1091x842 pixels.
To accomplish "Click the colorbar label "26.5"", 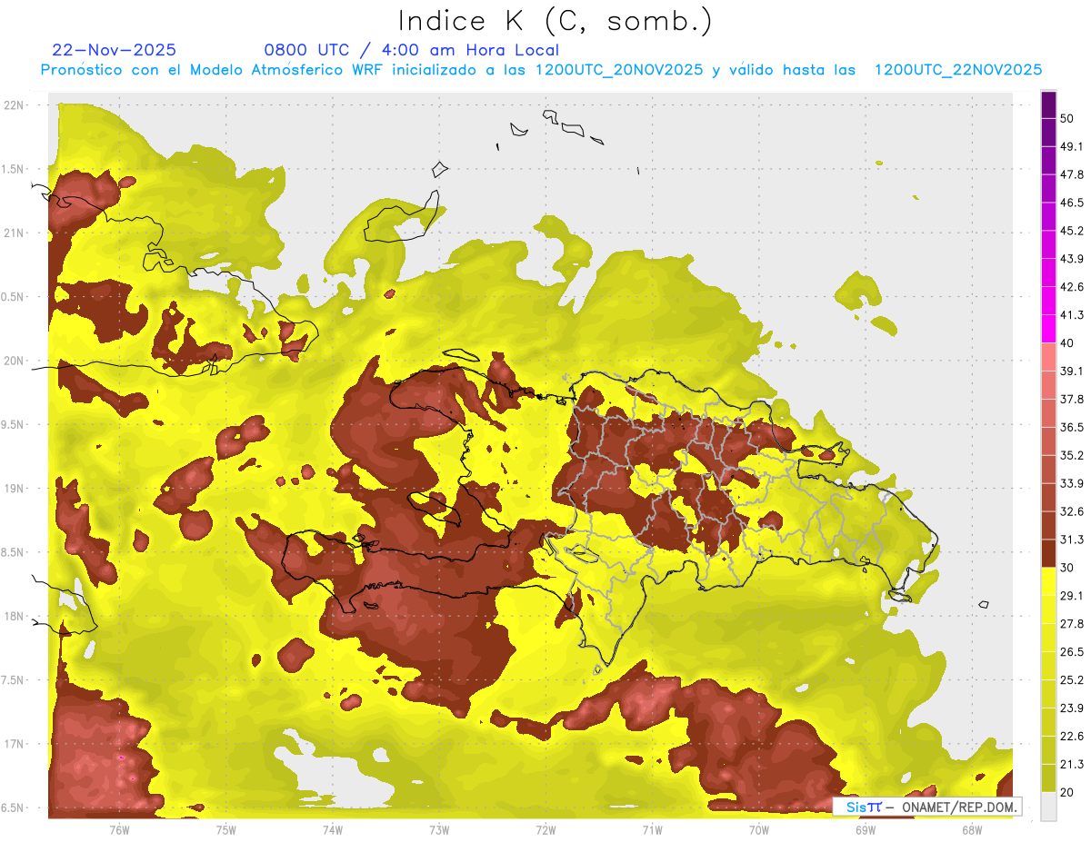I will coord(1071,651).
